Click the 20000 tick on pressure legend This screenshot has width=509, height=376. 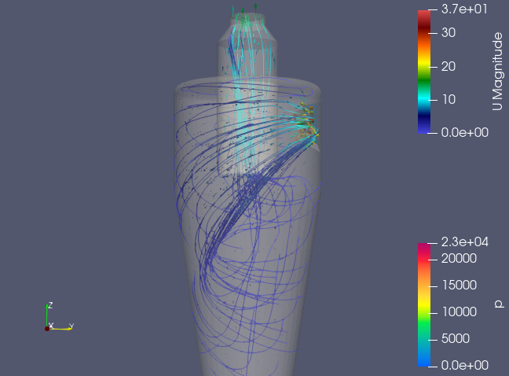point(458,258)
